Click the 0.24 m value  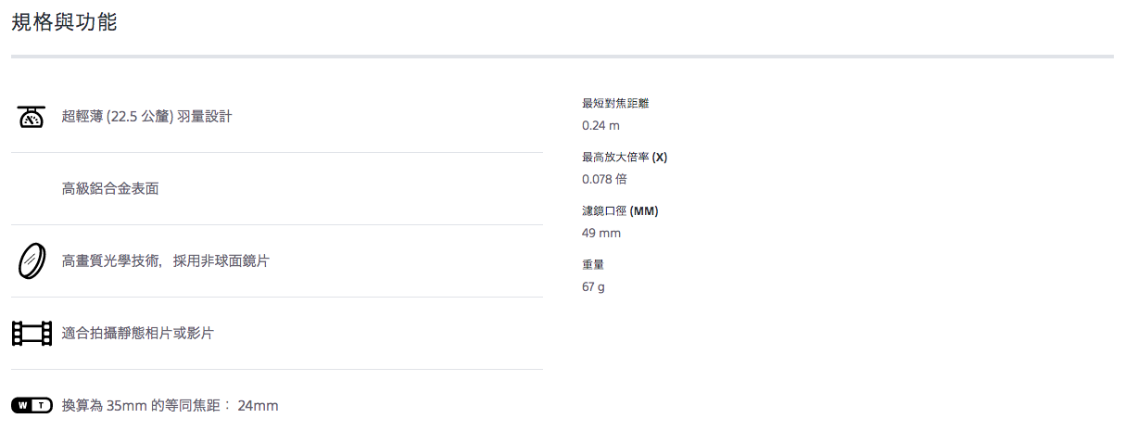coord(600,125)
